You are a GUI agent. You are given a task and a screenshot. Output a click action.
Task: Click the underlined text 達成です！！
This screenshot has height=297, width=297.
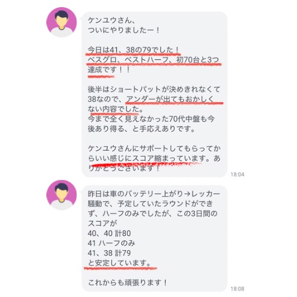click(109, 69)
